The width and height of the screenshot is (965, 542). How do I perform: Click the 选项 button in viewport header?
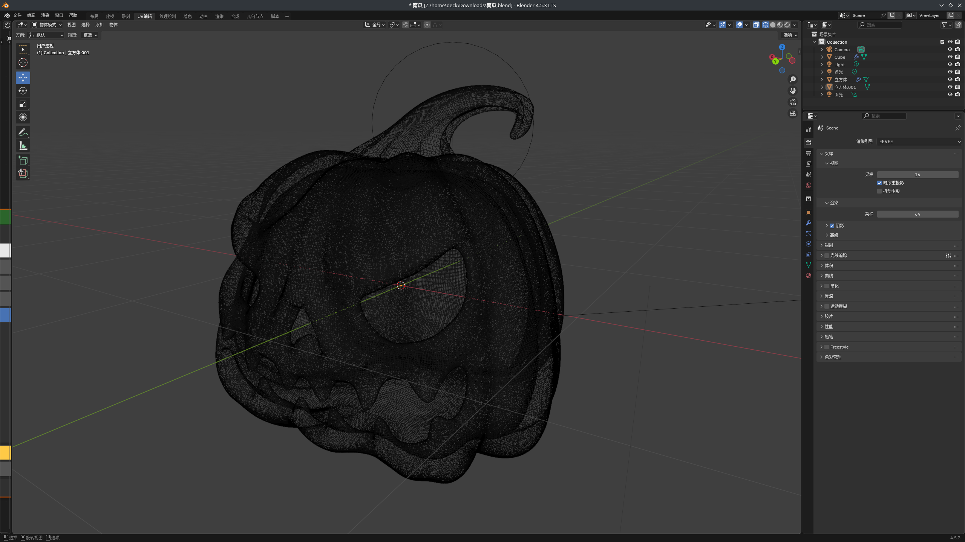[790, 35]
